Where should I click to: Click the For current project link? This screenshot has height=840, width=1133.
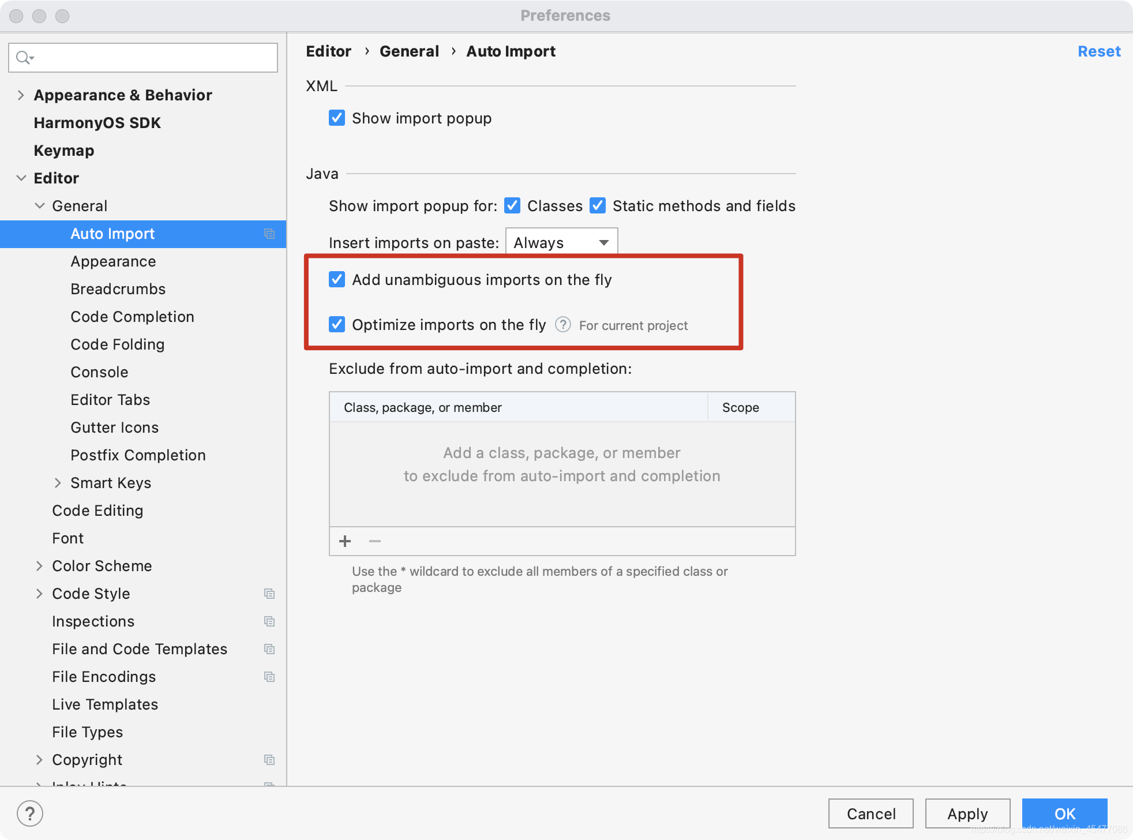tap(633, 325)
